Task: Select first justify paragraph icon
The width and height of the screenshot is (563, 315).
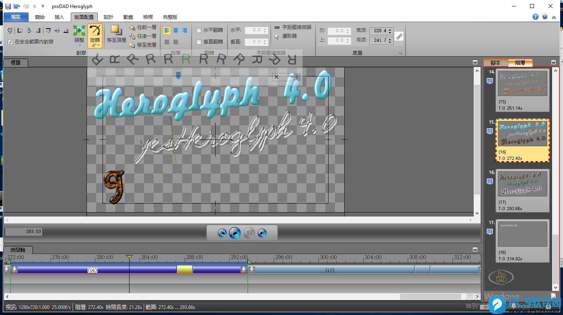Action: (x=167, y=42)
